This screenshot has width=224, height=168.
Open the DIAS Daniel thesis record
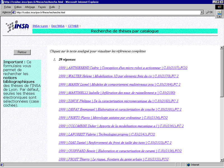pyautogui.click(x=115, y=143)
